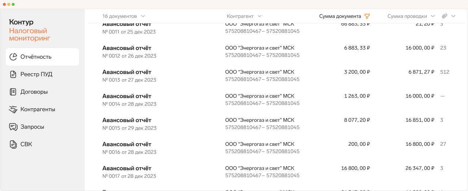Click the Запросы chat bubble icon
Viewport: 468px width, 191px height.
pos(13,127)
